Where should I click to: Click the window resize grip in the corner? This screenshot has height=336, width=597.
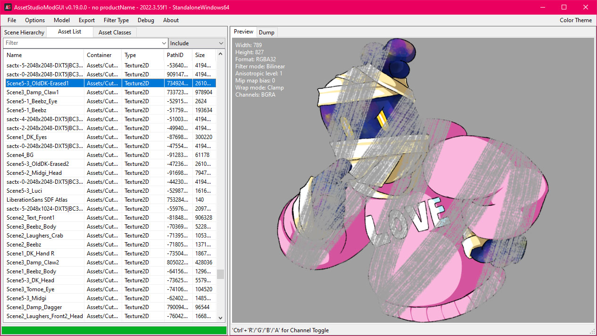click(593, 332)
